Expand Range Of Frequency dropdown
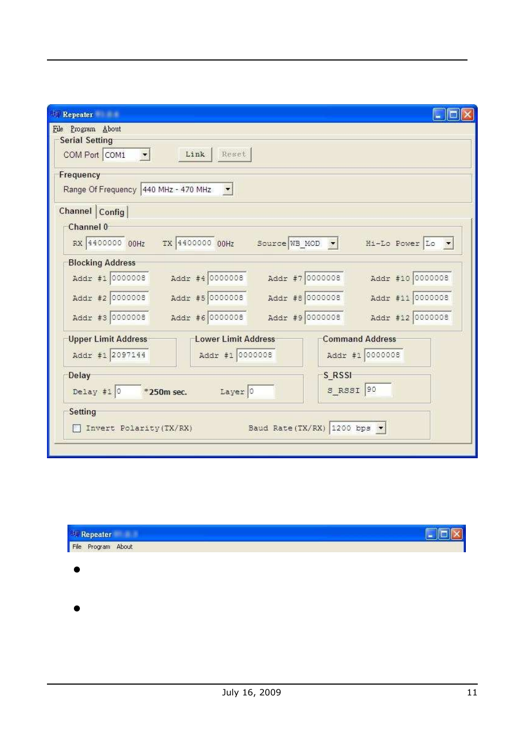Viewport: 515px width, 730px height. (x=228, y=189)
